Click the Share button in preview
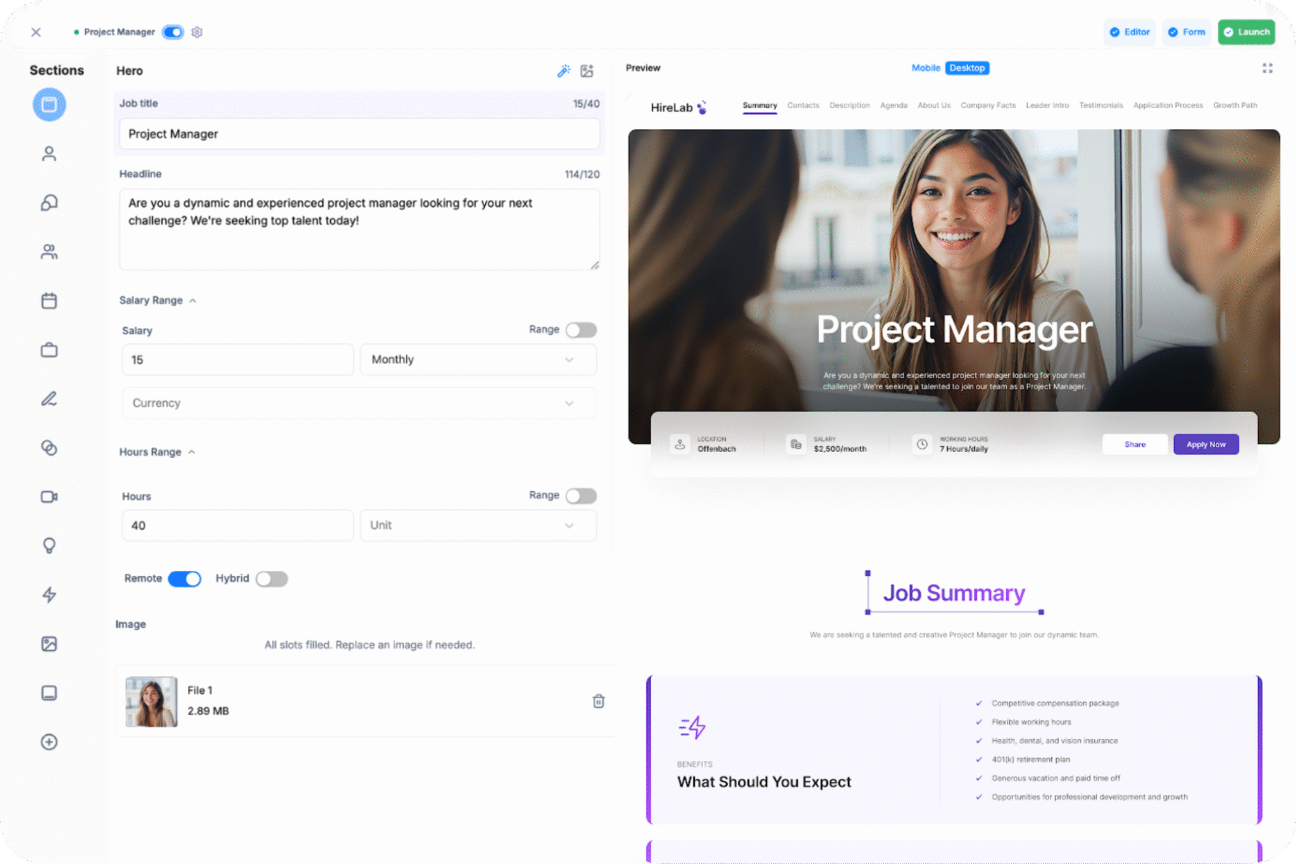 point(1135,444)
